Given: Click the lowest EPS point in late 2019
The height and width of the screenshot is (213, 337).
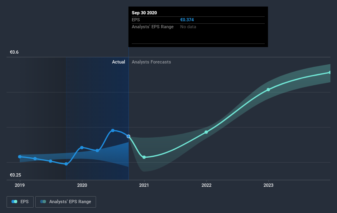Looking at the screenshot, I should pos(66,164).
